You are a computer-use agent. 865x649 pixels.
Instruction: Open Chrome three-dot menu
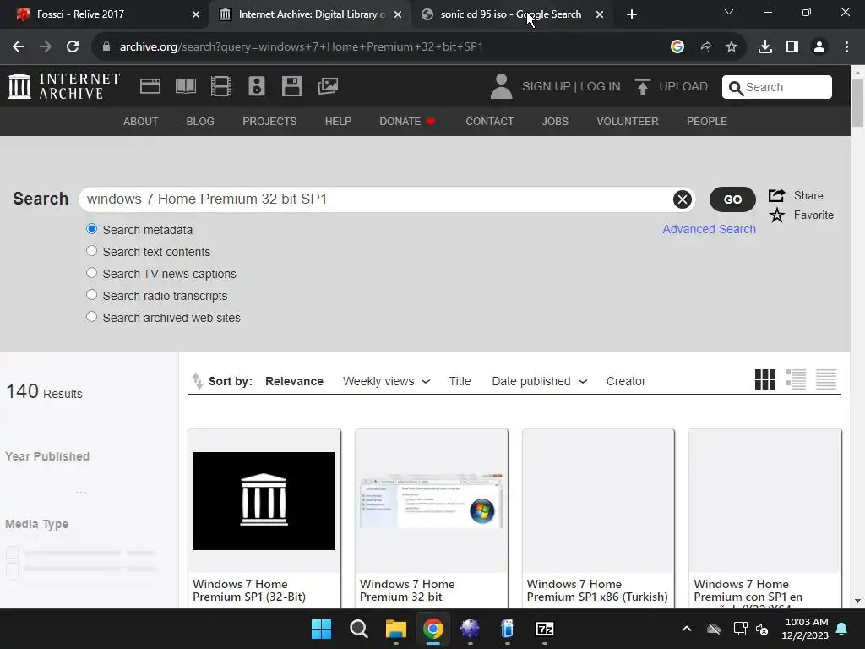tap(846, 47)
